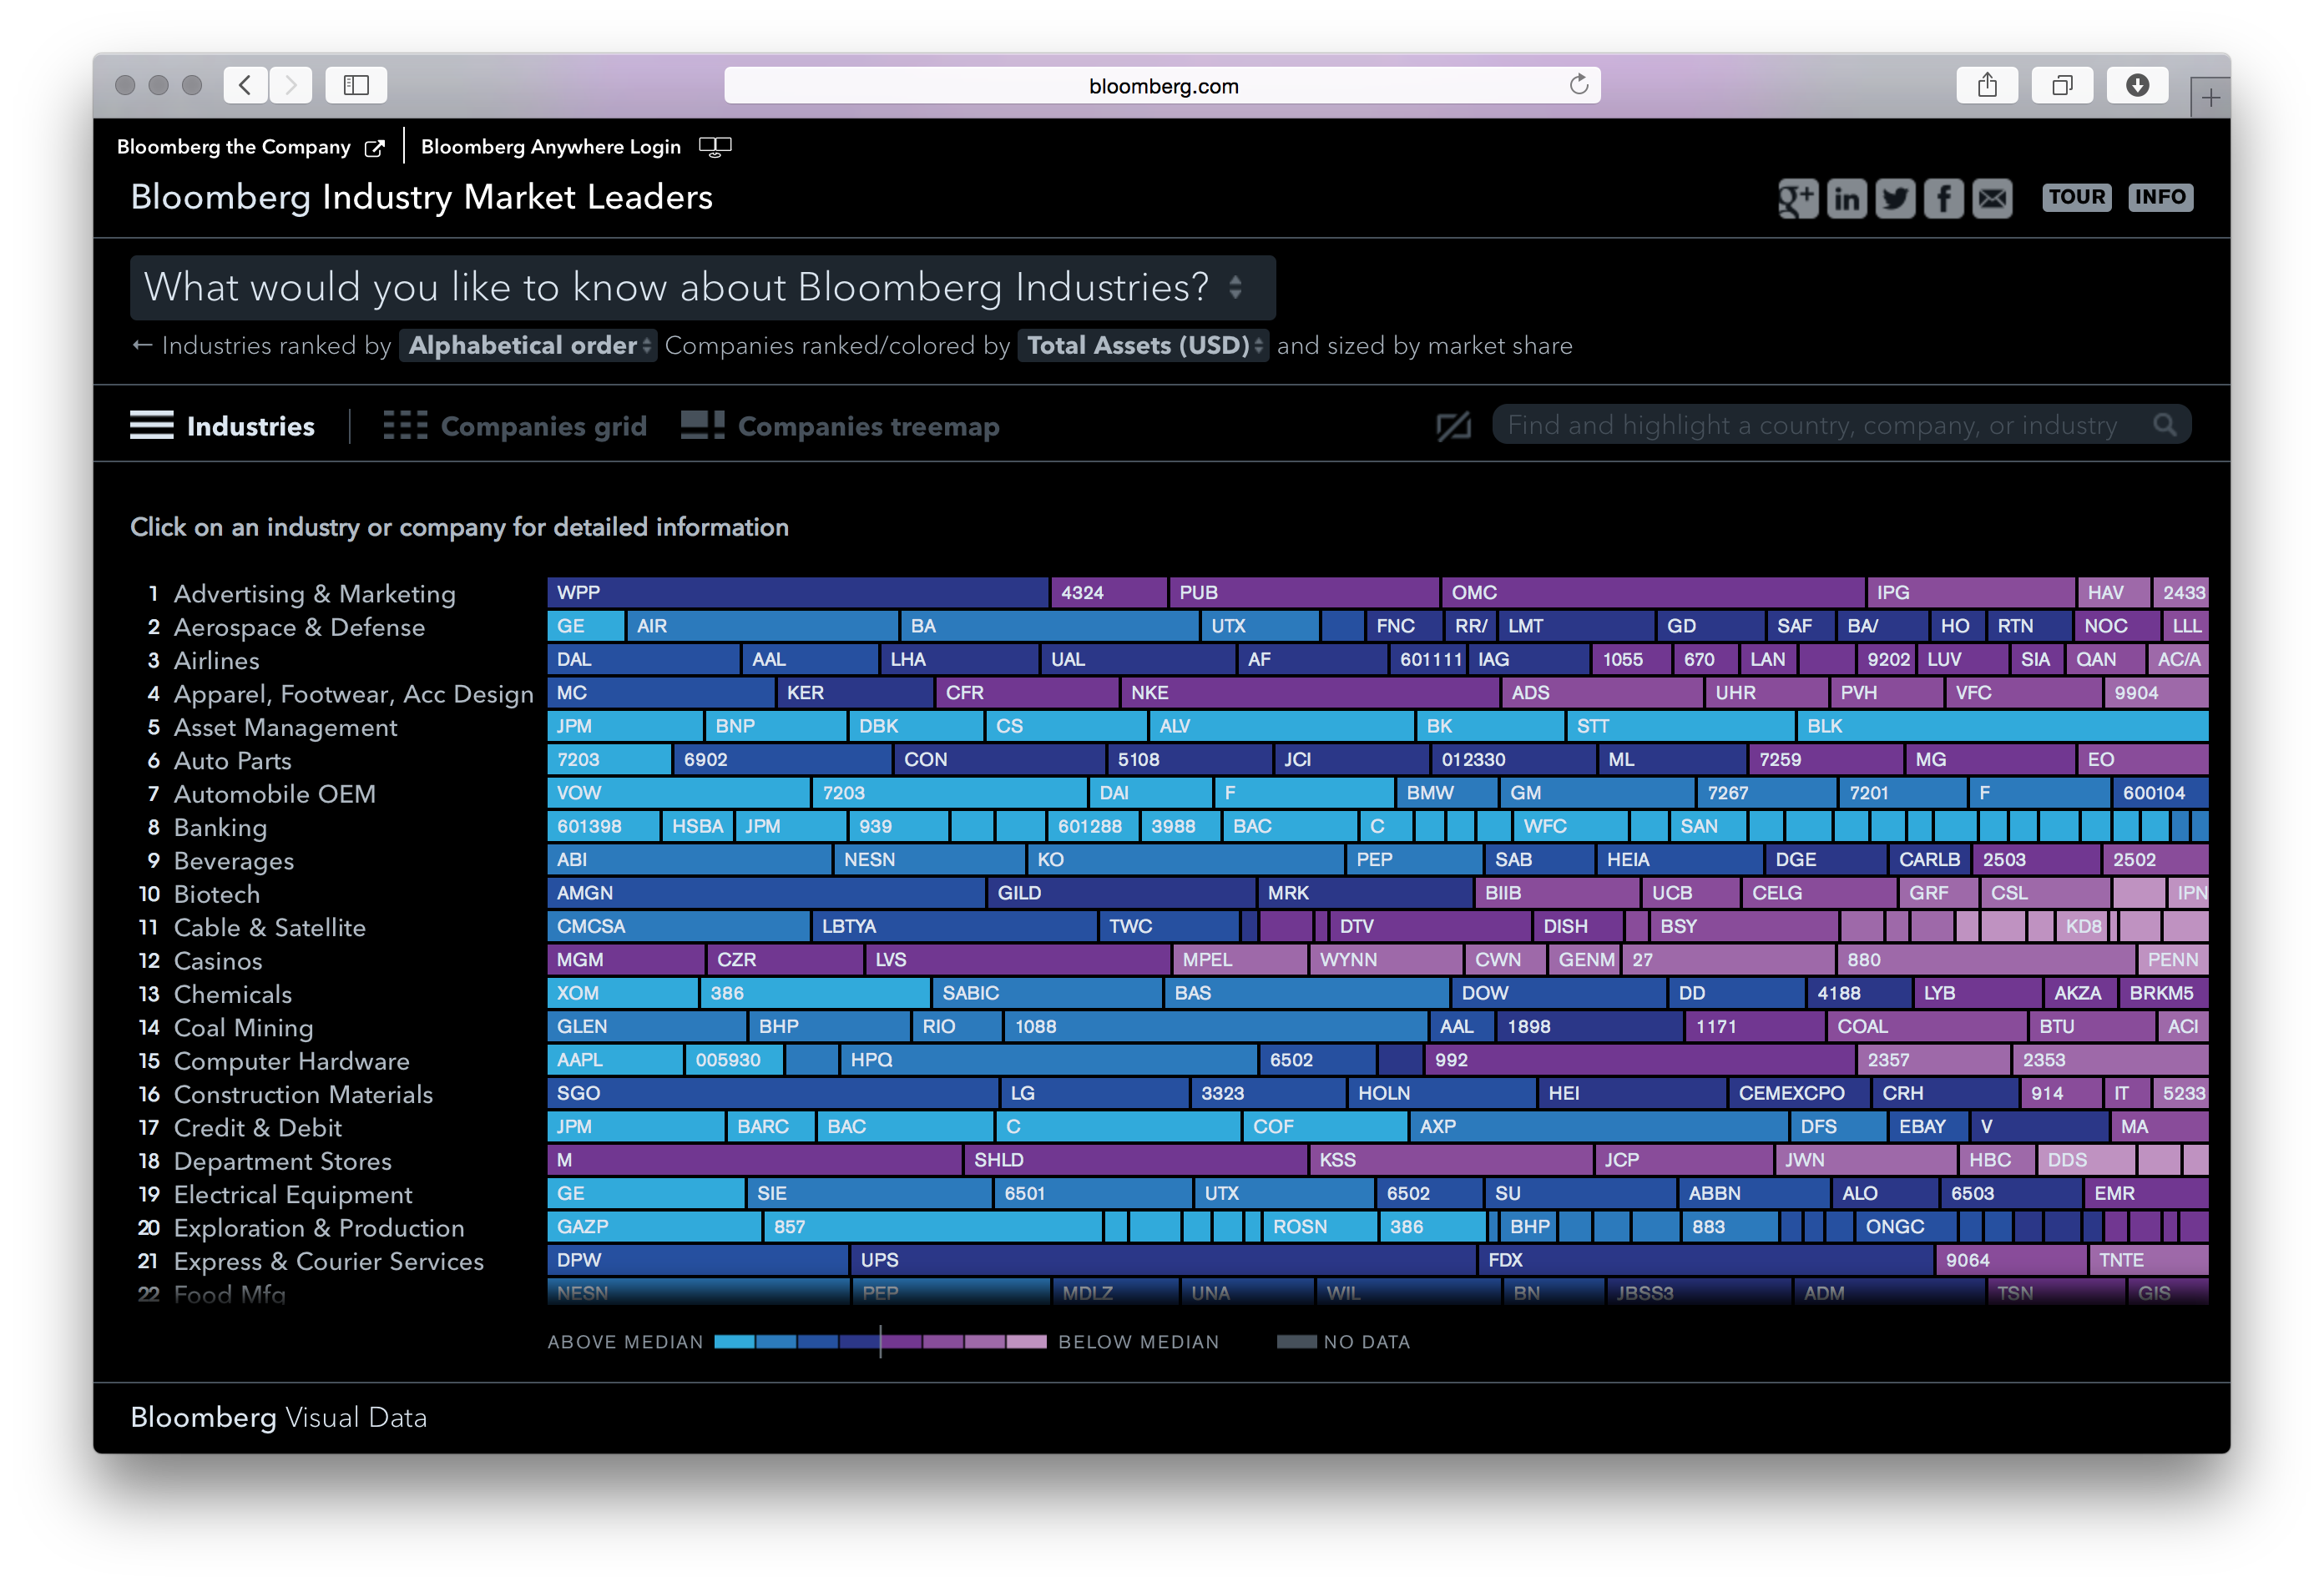Viewport: 2324px width, 1587px height.
Task: Open the Banking industry link
Action: pos(220,828)
